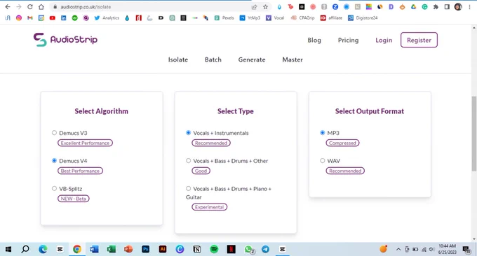
Task: Click the AudioStrip logo
Action: [x=65, y=40]
